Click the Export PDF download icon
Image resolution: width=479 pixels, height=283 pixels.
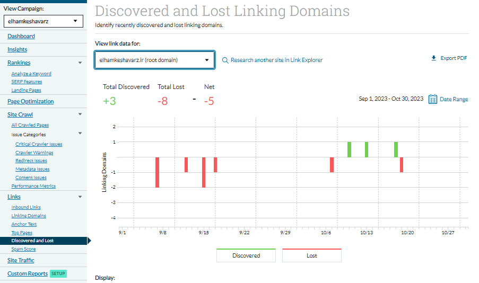(x=433, y=58)
